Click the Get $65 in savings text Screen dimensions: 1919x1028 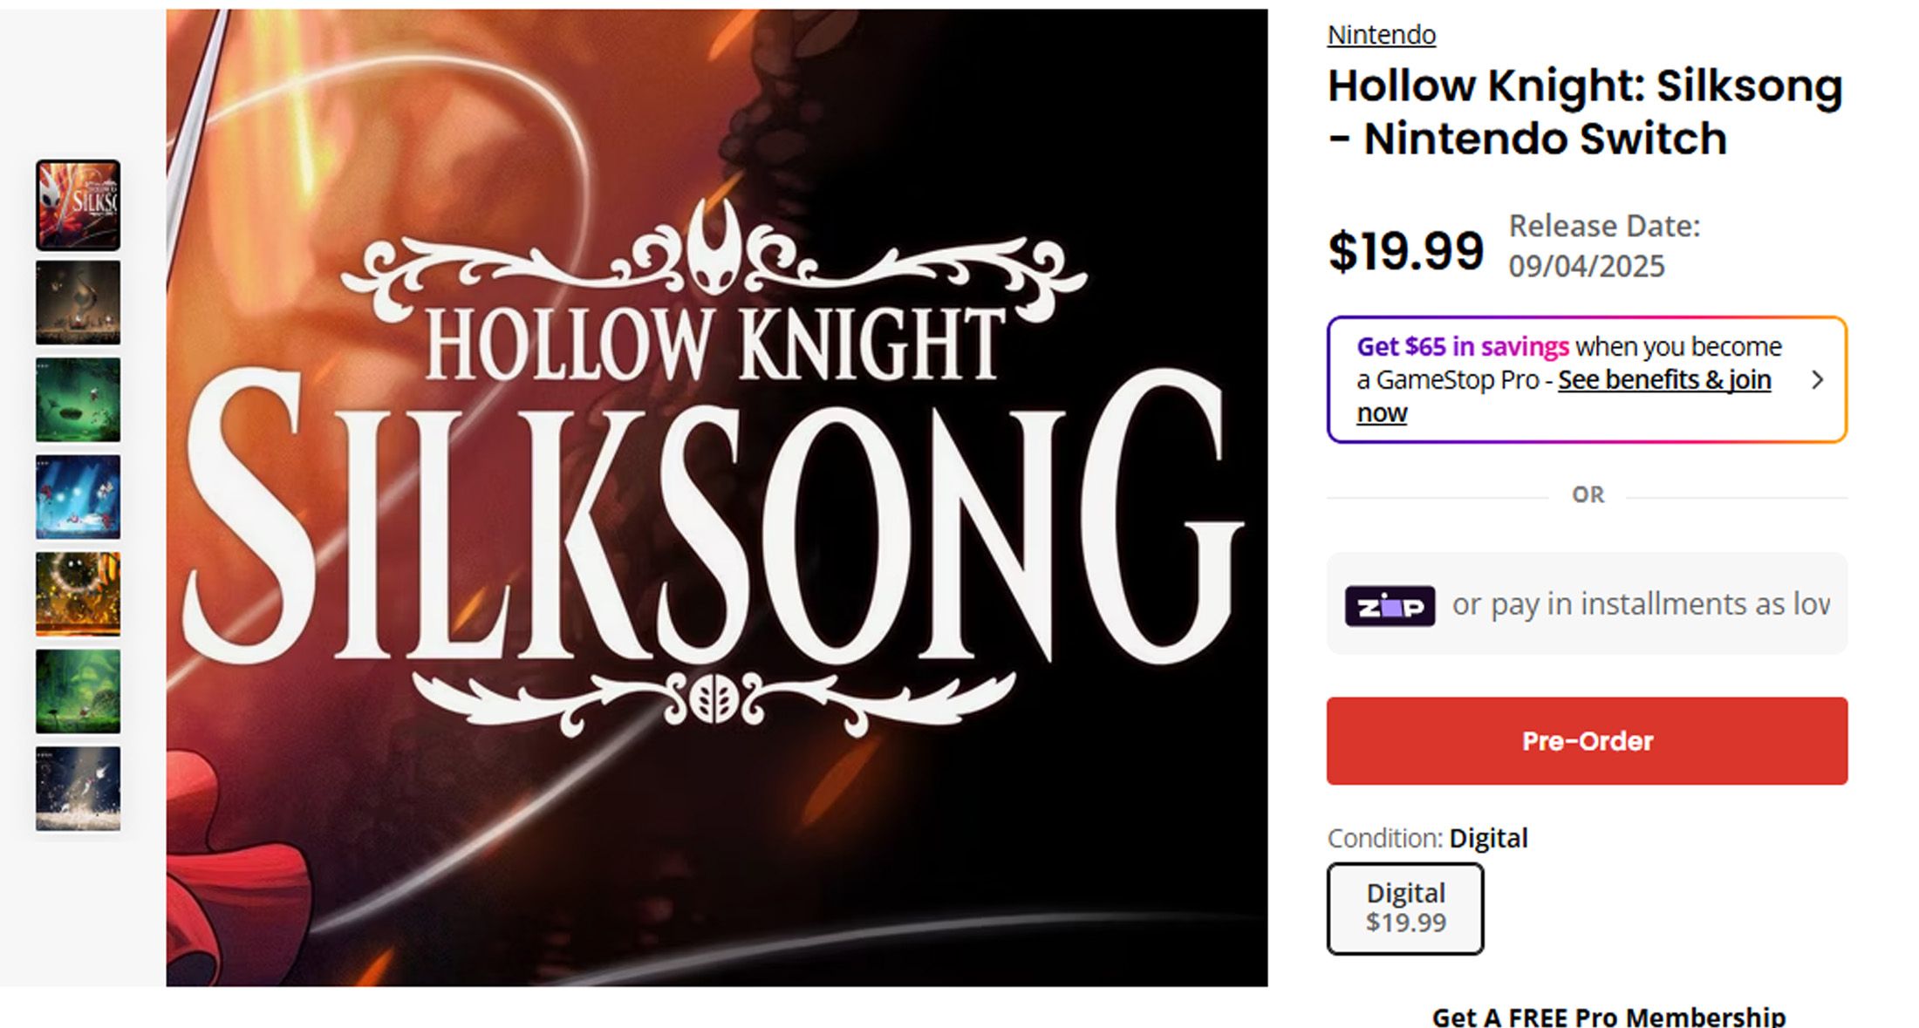pyautogui.click(x=1463, y=346)
